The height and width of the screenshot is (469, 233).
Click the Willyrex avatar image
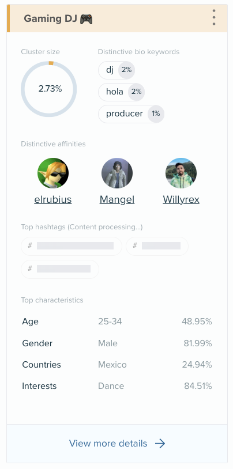pos(181,173)
